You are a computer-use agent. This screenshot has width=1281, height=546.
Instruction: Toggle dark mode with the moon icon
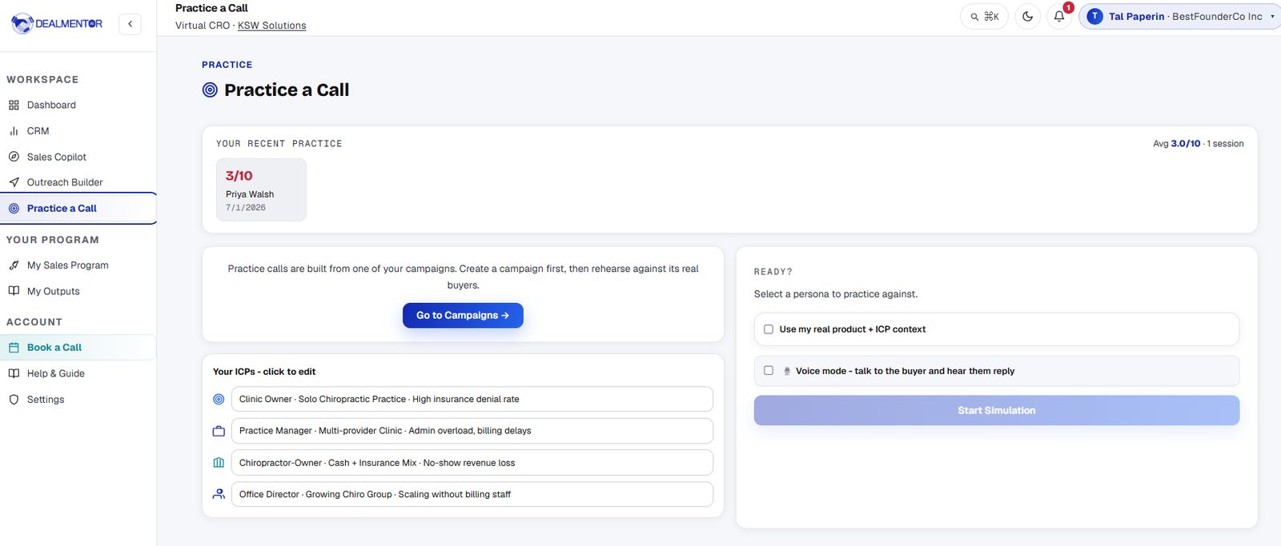1027,16
